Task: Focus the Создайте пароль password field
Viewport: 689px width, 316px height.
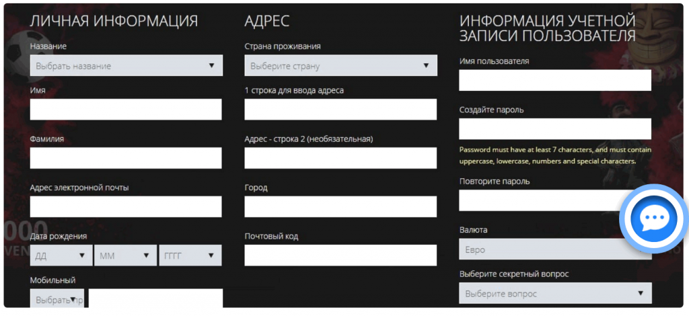Action: [x=555, y=128]
